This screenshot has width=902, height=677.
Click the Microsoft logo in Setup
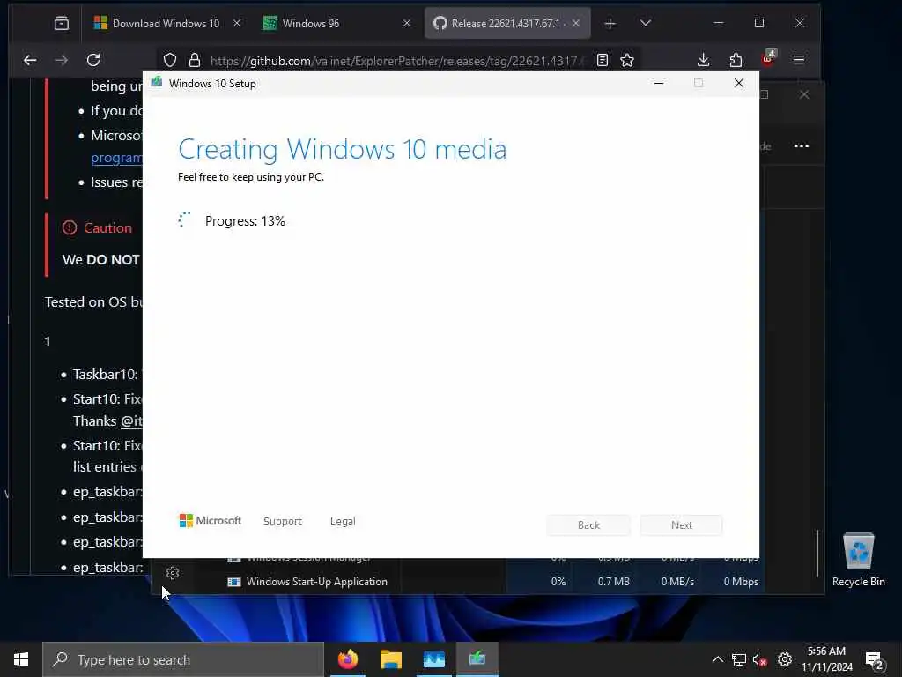(x=210, y=520)
